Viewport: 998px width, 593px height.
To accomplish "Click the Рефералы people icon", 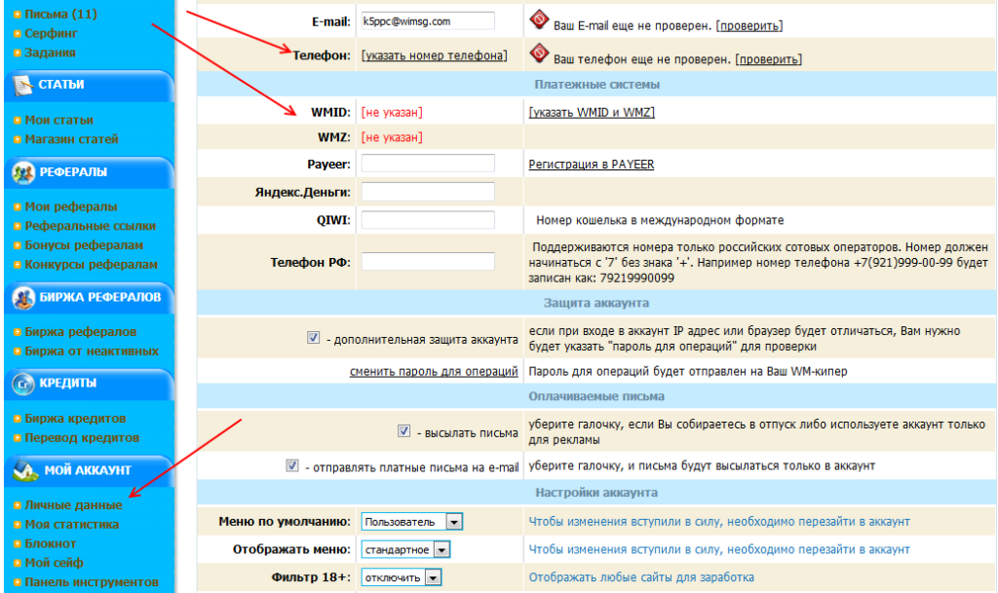I will coord(23,173).
